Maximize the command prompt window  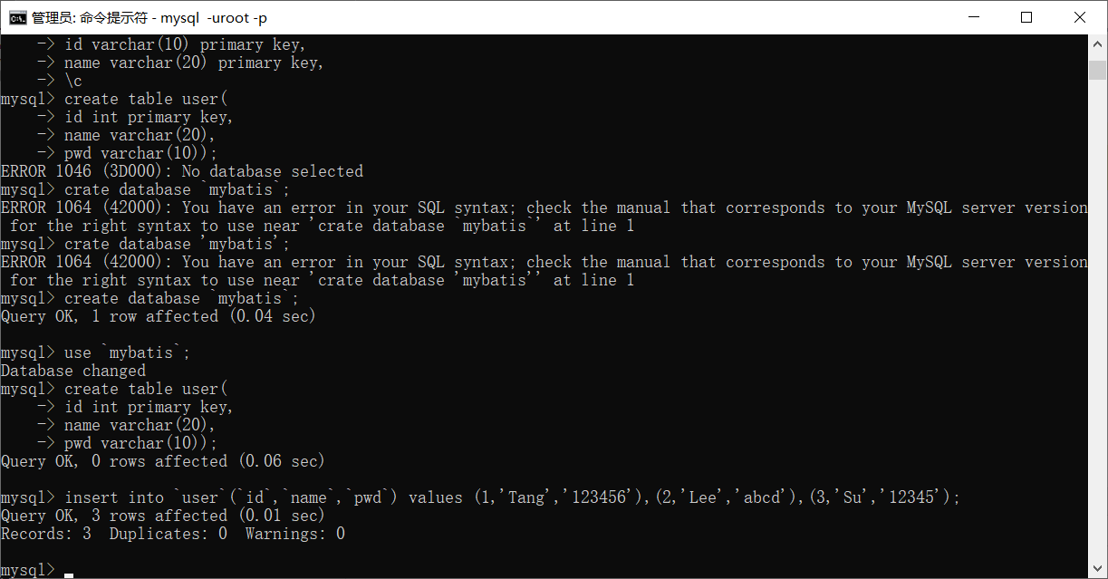click(1026, 17)
